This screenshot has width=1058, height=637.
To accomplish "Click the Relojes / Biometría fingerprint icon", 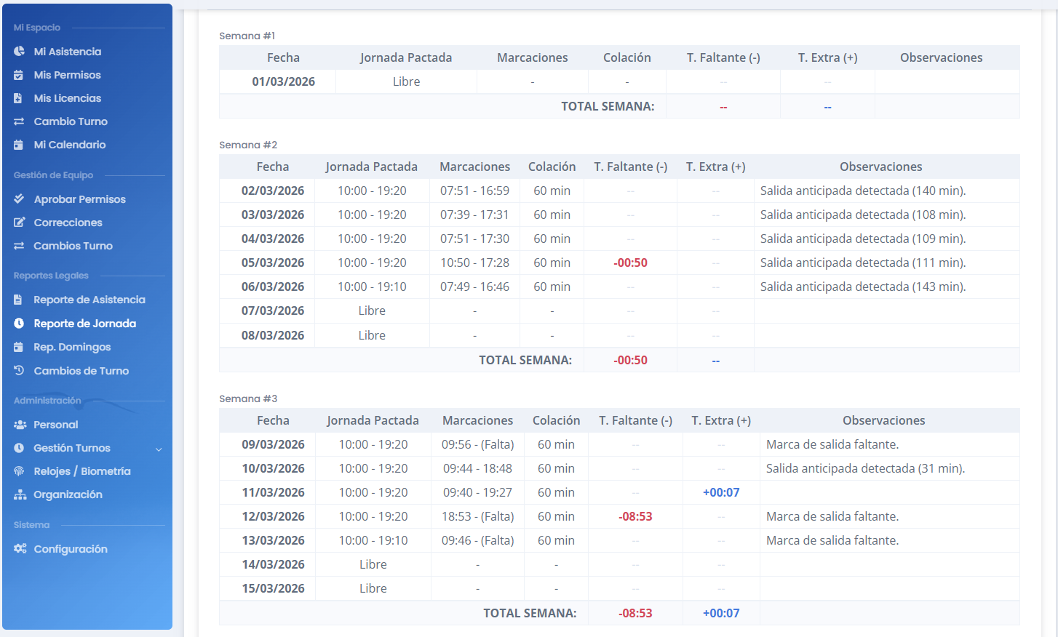I will pyautogui.click(x=19, y=471).
